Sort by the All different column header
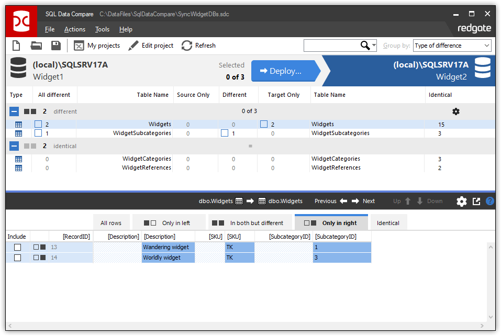The image size is (501, 336). point(54,95)
